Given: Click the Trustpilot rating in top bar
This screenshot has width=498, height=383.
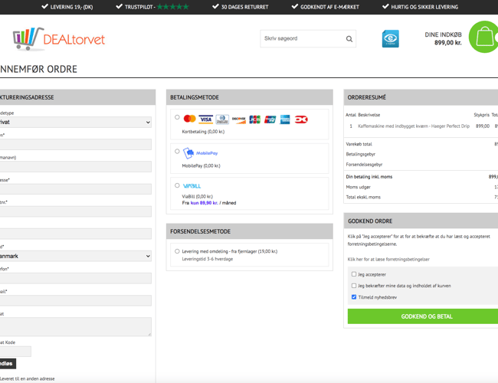Looking at the screenshot, I should click(156, 7).
